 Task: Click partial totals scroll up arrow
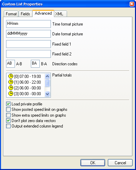click(47, 76)
